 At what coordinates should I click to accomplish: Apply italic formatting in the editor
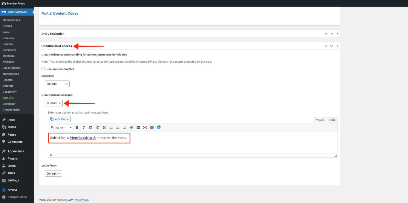click(x=84, y=128)
